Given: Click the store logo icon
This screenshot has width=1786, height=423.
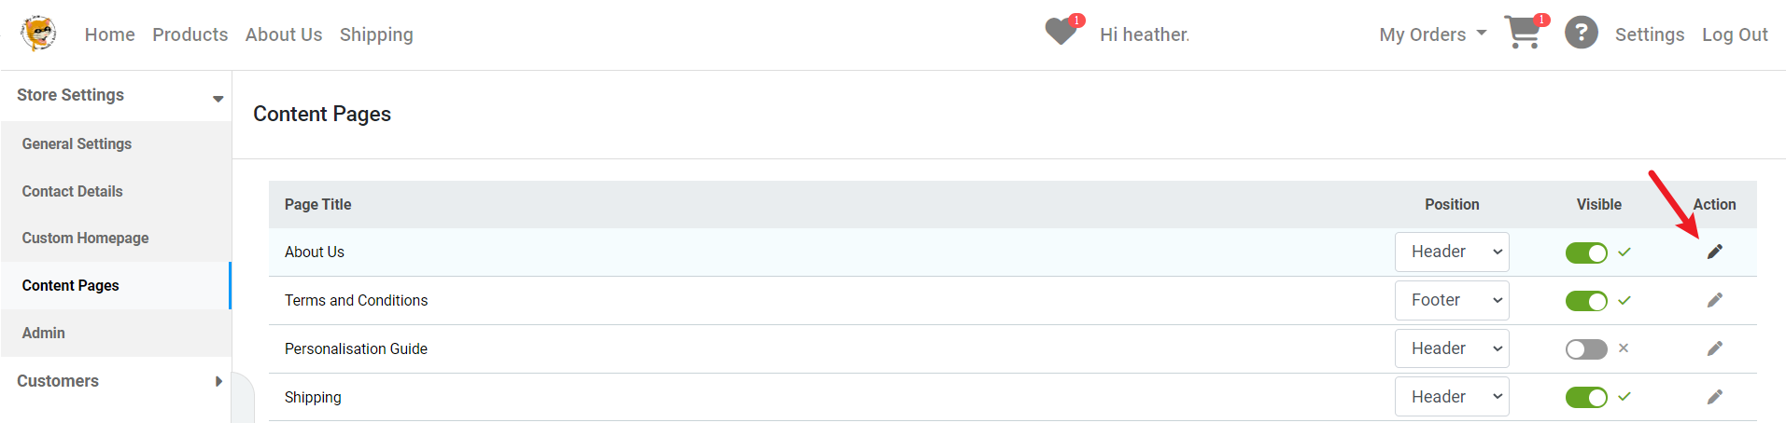Looking at the screenshot, I should [38, 34].
